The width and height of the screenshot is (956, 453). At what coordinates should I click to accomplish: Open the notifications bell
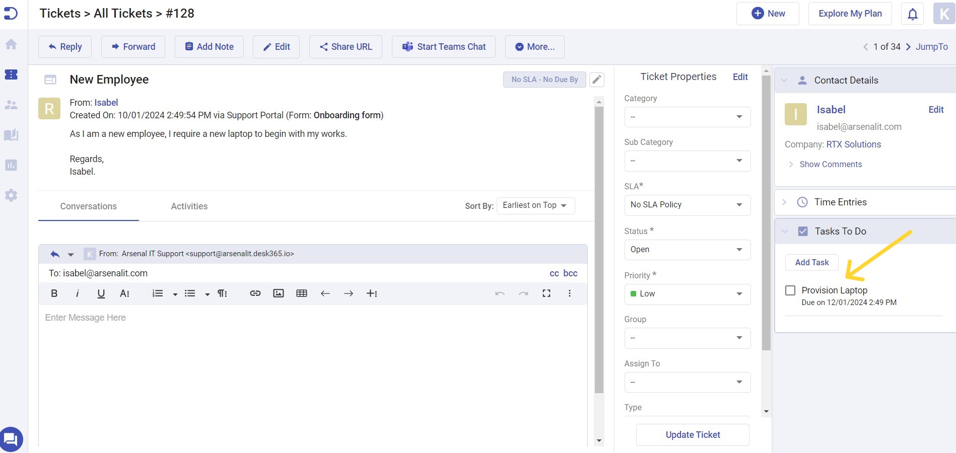click(x=912, y=14)
